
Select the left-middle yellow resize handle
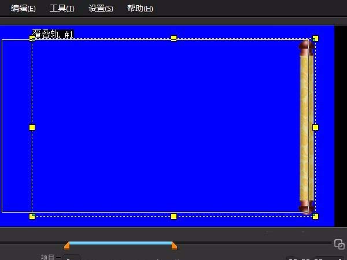(x=32, y=127)
